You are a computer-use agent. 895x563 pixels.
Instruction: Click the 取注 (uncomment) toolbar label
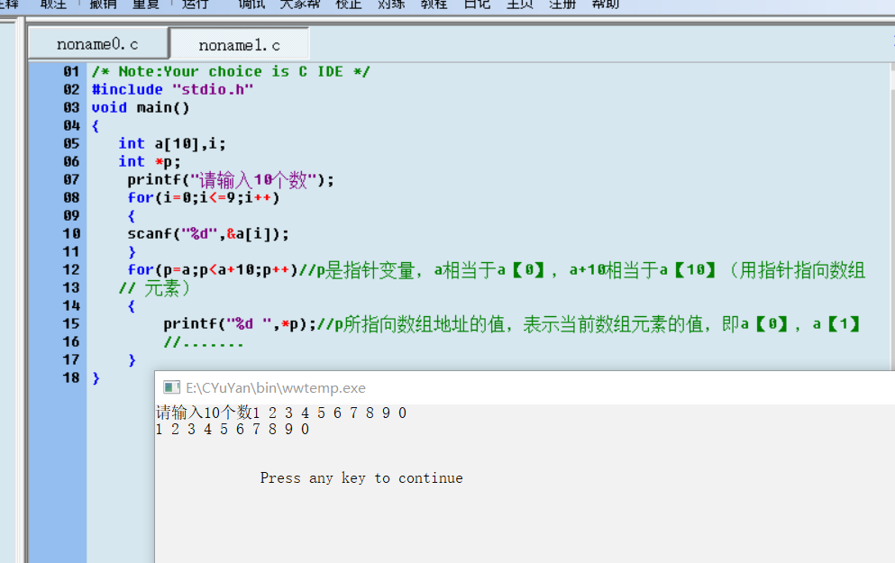coord(53,4)
